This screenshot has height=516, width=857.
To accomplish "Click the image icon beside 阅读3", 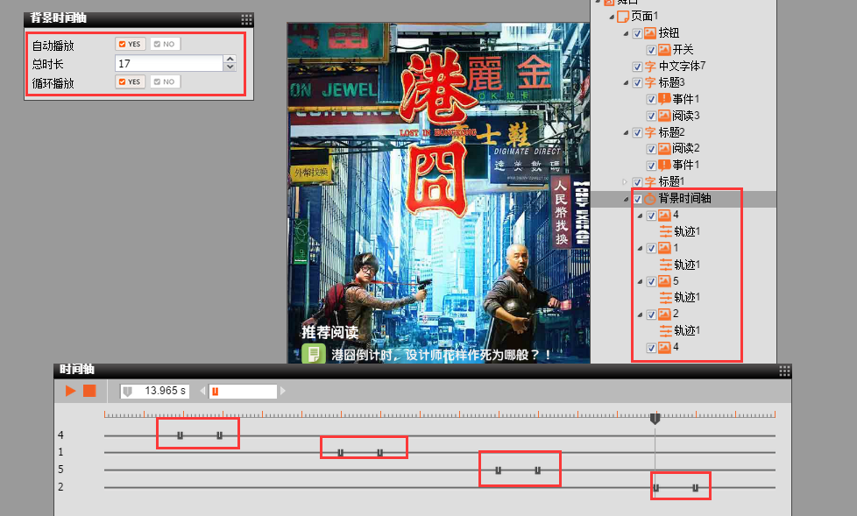I will click(x=664, y=116).
